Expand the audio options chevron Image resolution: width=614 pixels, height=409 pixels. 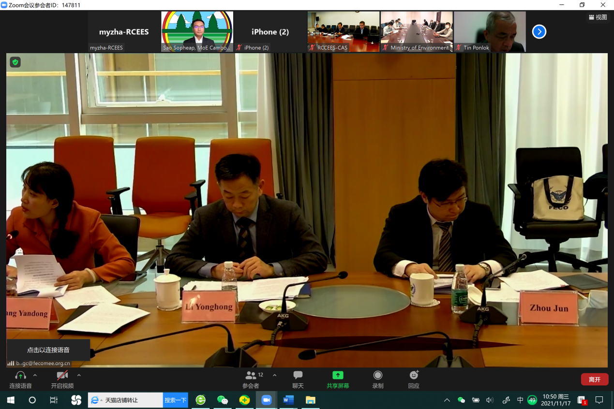pyautogui.click(x=35, y=375)
